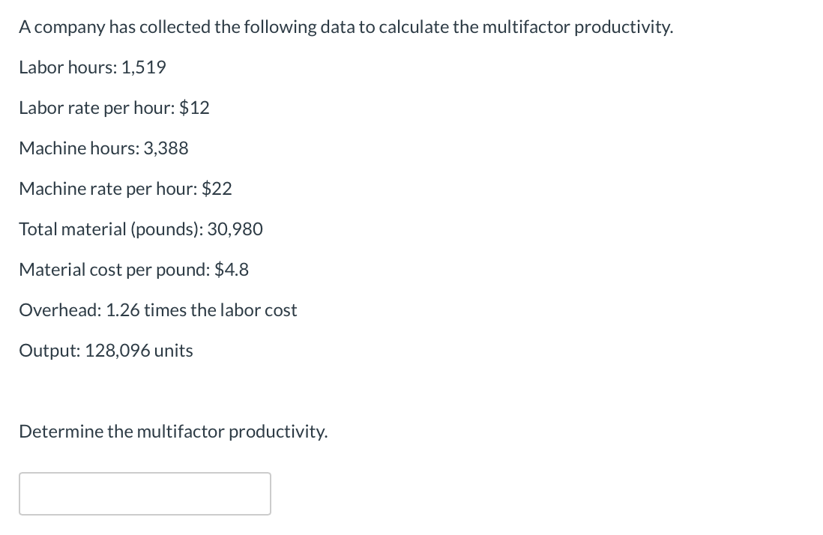Click the labor hours value 1,519
The image size is (823, 535).
coord(143,67)
